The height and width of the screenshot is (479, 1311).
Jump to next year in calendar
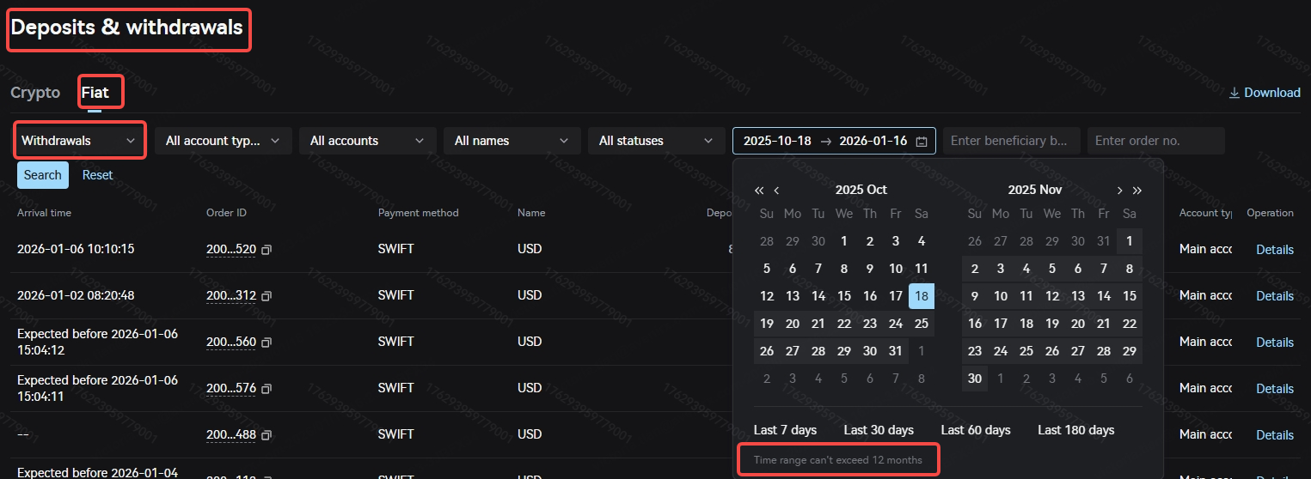tap(1137, 191)
